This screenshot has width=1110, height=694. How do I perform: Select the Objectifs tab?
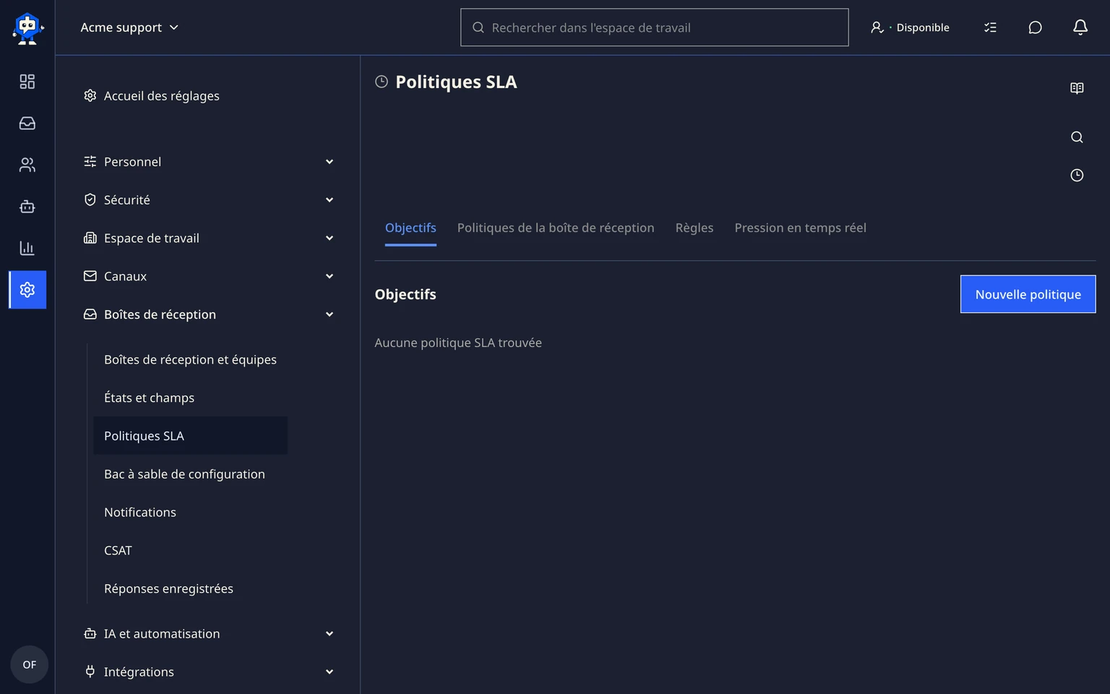[410, 228]
